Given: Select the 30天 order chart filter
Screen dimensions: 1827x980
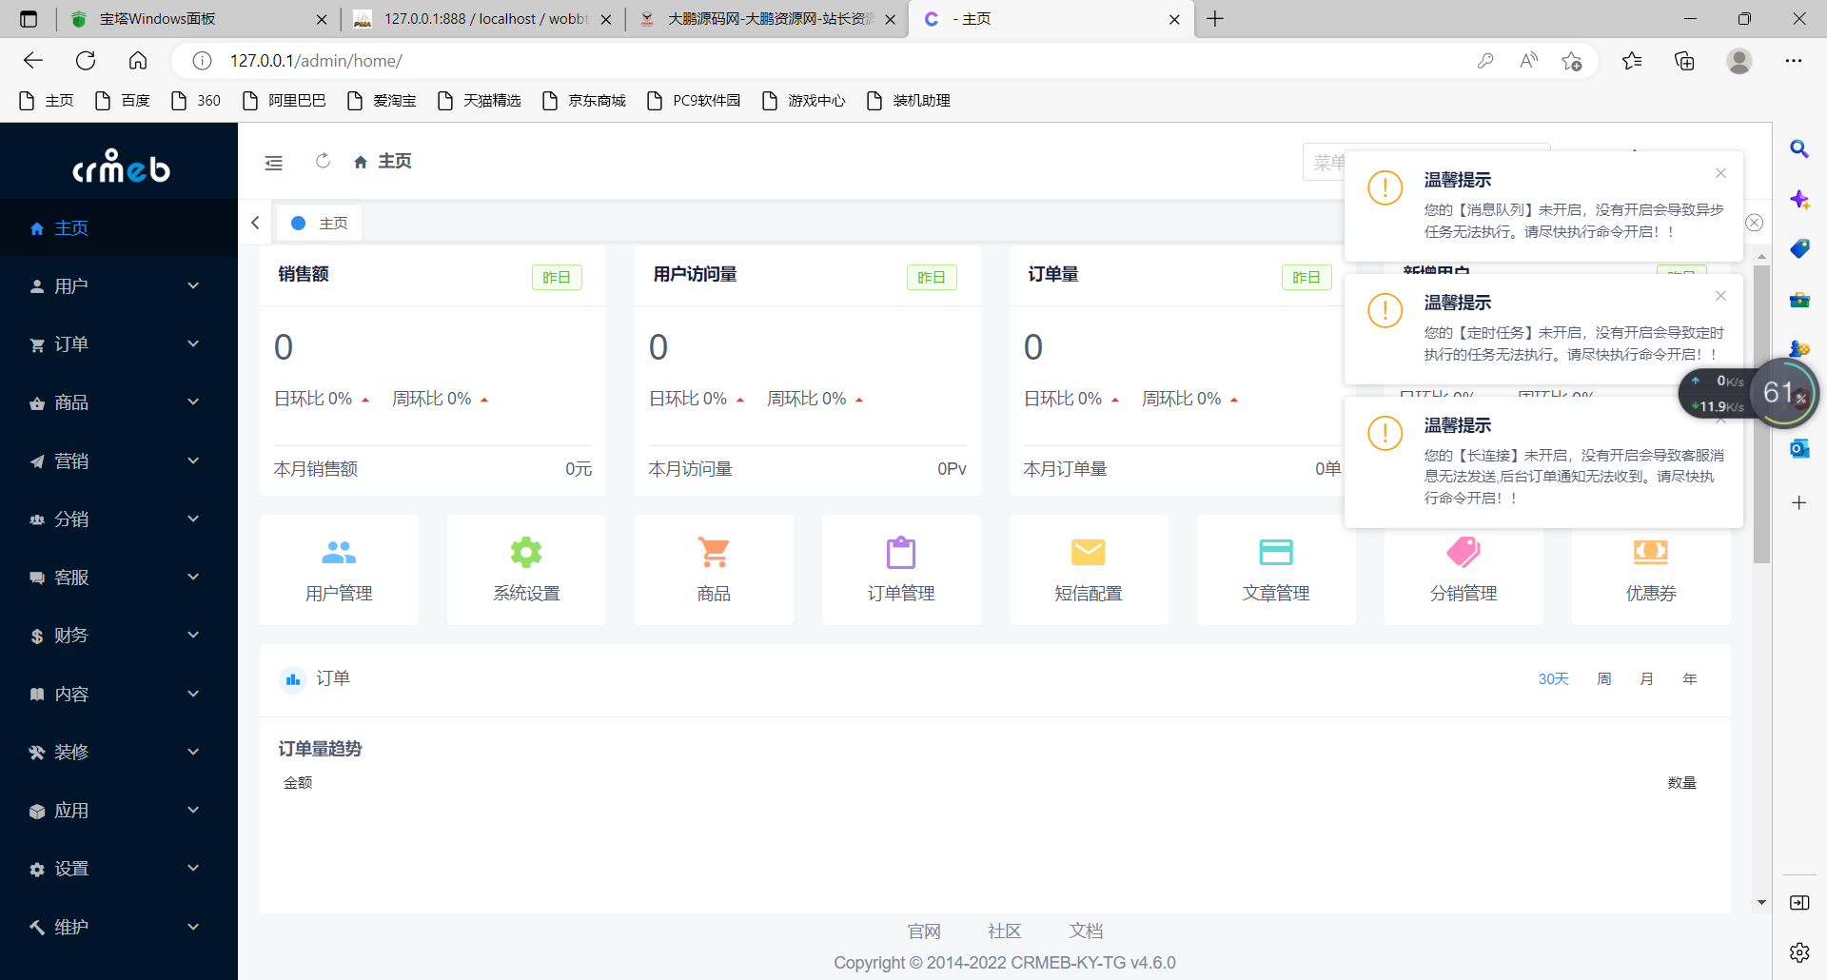Looking at the screenshot, I should [x=1553, y=679].
